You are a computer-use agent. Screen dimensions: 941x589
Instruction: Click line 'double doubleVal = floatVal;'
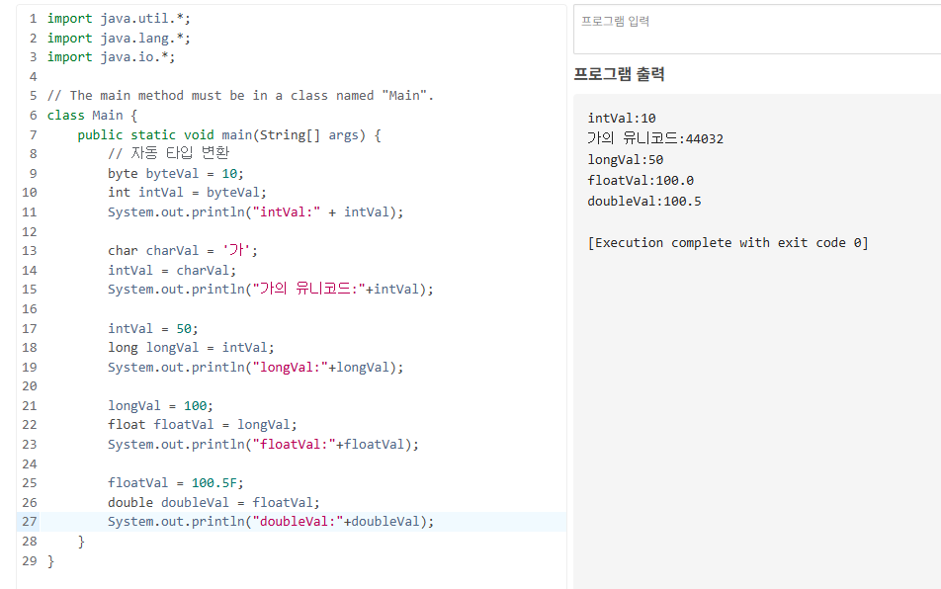(214, 503)
